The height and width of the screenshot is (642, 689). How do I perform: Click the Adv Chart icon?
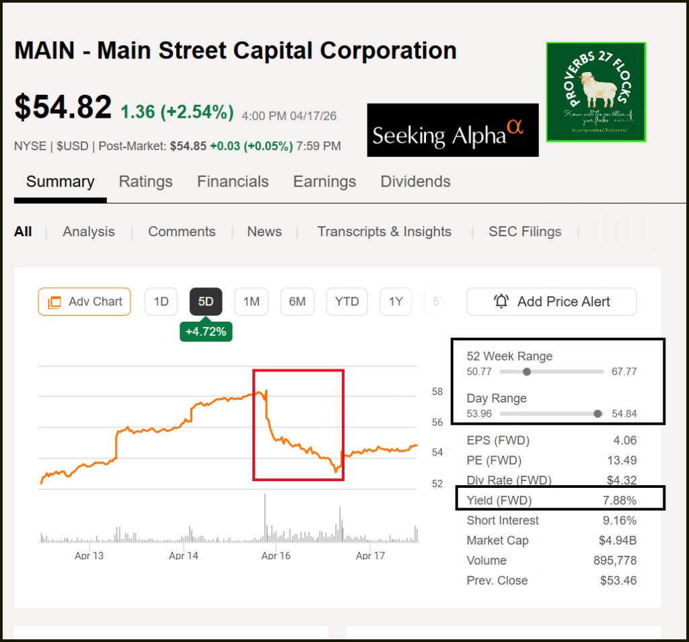point(55,302)
